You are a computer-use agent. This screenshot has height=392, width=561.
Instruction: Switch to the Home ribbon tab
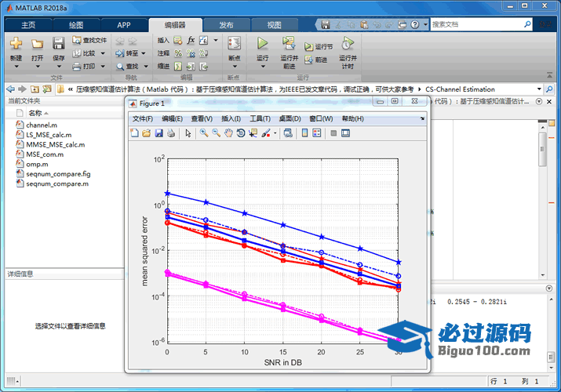pos(28,25)
